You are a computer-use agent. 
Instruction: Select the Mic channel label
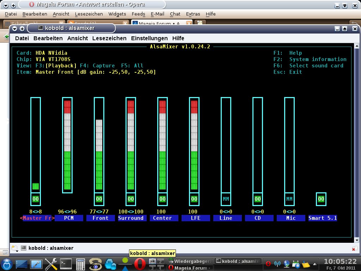click(x=291, y=218)
